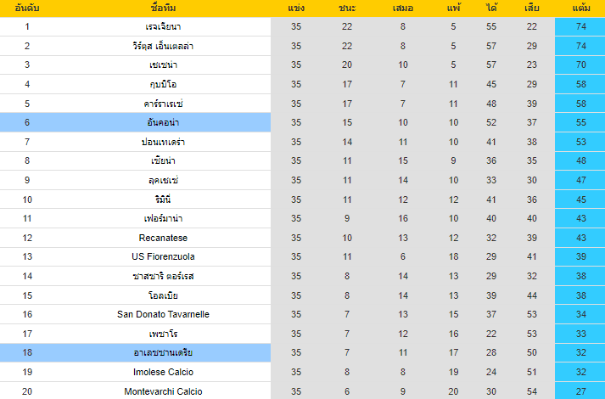Image resolution: width=605 pixels, height=399 pixels.
Task: Click the เสมอ draws column header
Action: [402, 8]
